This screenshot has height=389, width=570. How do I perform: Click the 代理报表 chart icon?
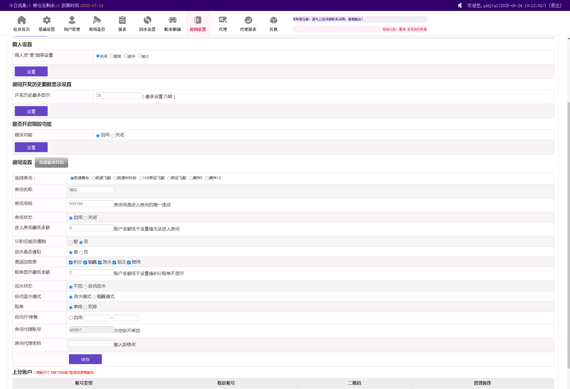pyautogui.click(x=248, y=20)
